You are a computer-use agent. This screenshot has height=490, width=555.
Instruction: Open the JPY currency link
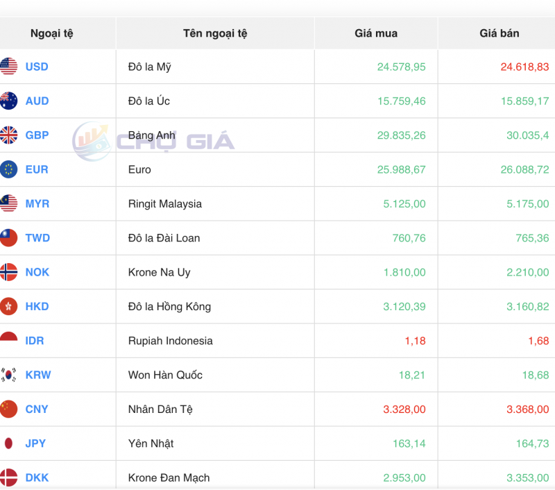click(x=35, y=443)
